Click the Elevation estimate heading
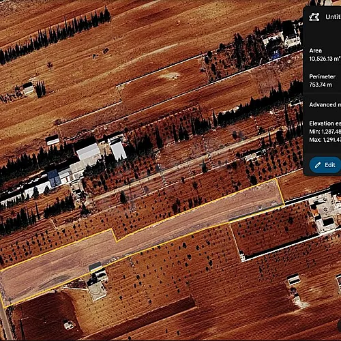The image size is (341, 341). click(x=325, y=123)
